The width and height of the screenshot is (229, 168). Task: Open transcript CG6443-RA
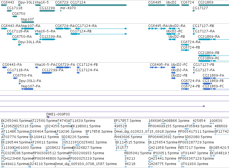pos(11,26)
